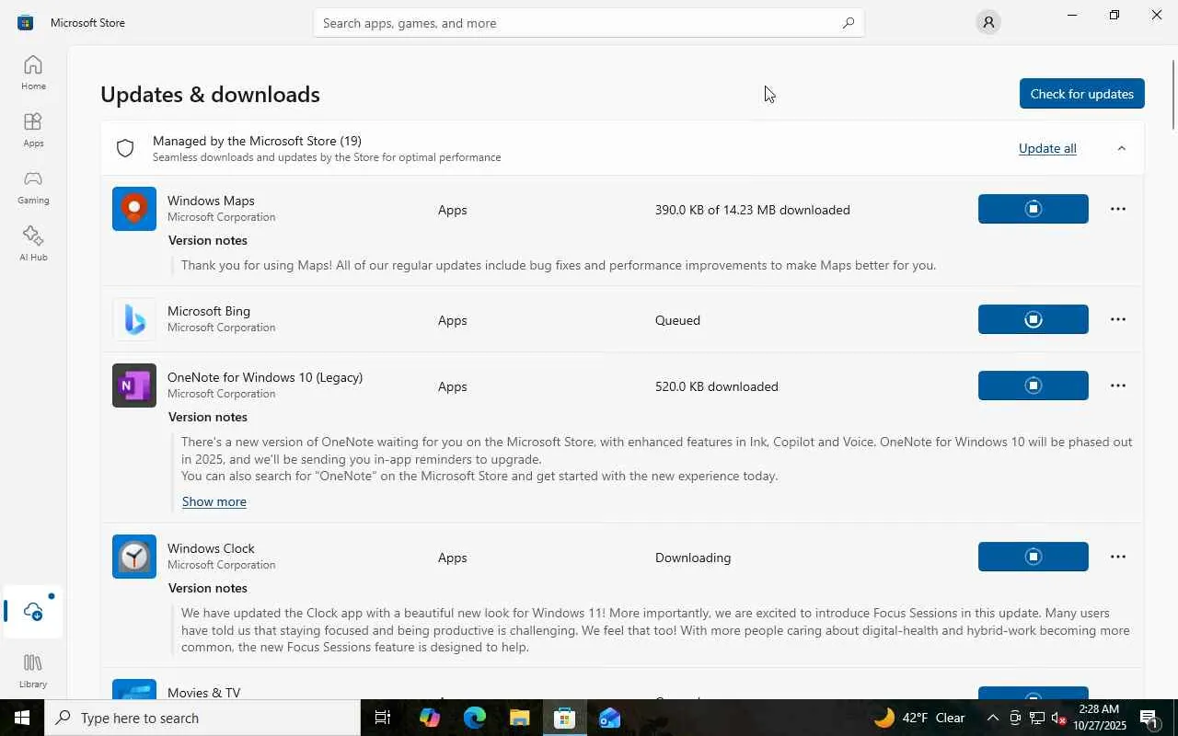Open the Downloads page in sidebar
Viewport: 1178px width, 736px height.
(x=33, y=612)
